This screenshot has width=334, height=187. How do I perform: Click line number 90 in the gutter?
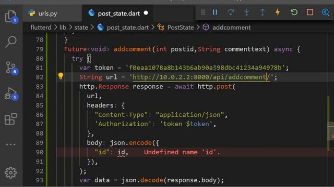pos(40,152)
